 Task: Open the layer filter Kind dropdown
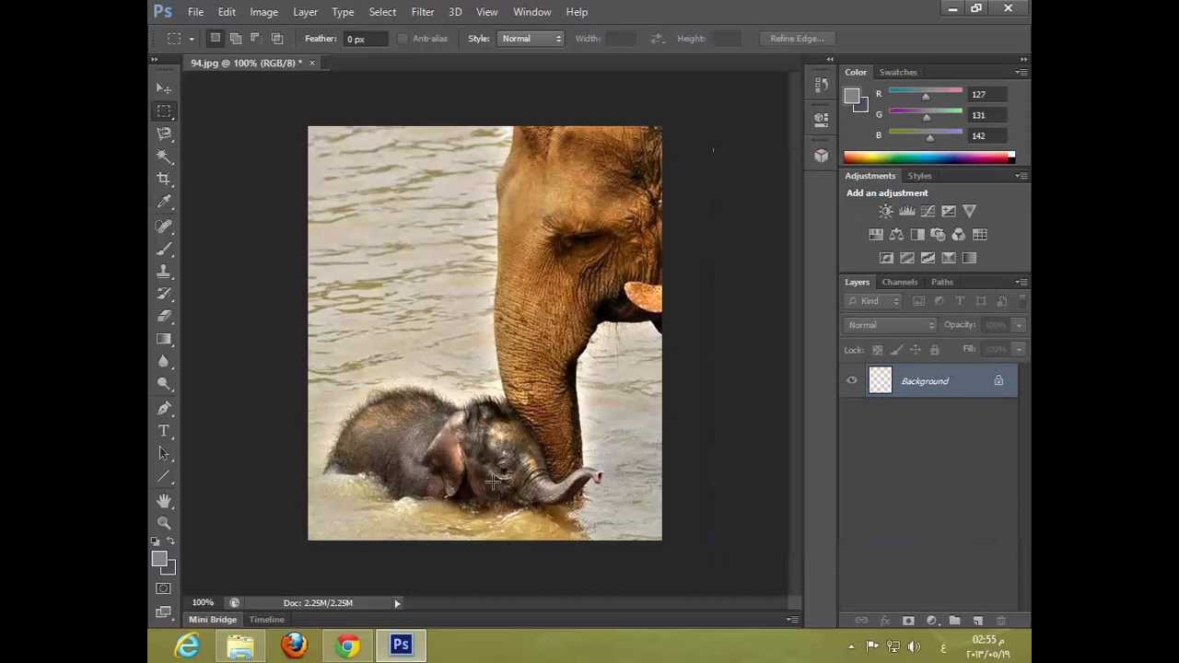coord(873,301)
